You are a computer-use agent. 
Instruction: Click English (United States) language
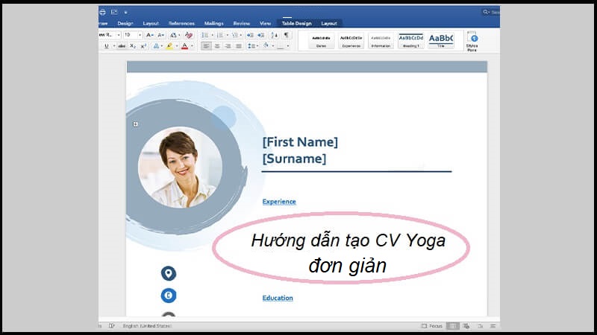tap(147, 326)
